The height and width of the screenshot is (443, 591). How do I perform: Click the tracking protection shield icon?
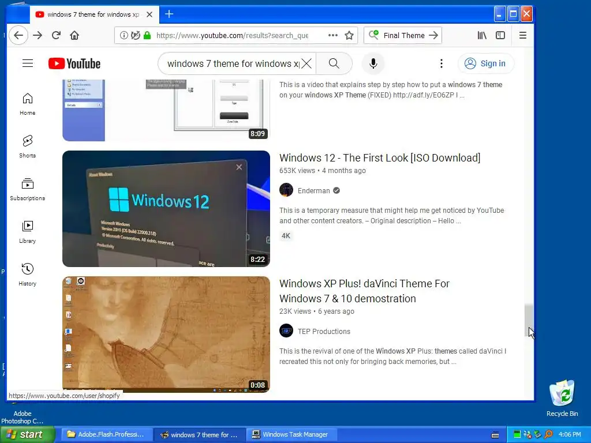point(135,35)
